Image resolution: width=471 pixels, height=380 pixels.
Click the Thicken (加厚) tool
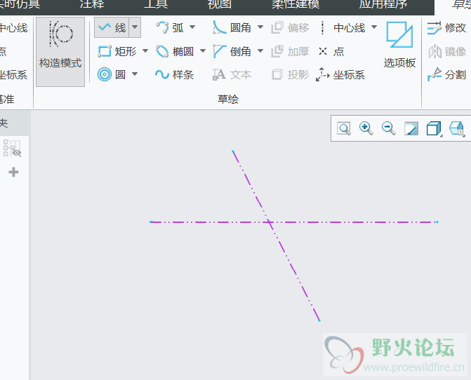[x=290, y=52]
